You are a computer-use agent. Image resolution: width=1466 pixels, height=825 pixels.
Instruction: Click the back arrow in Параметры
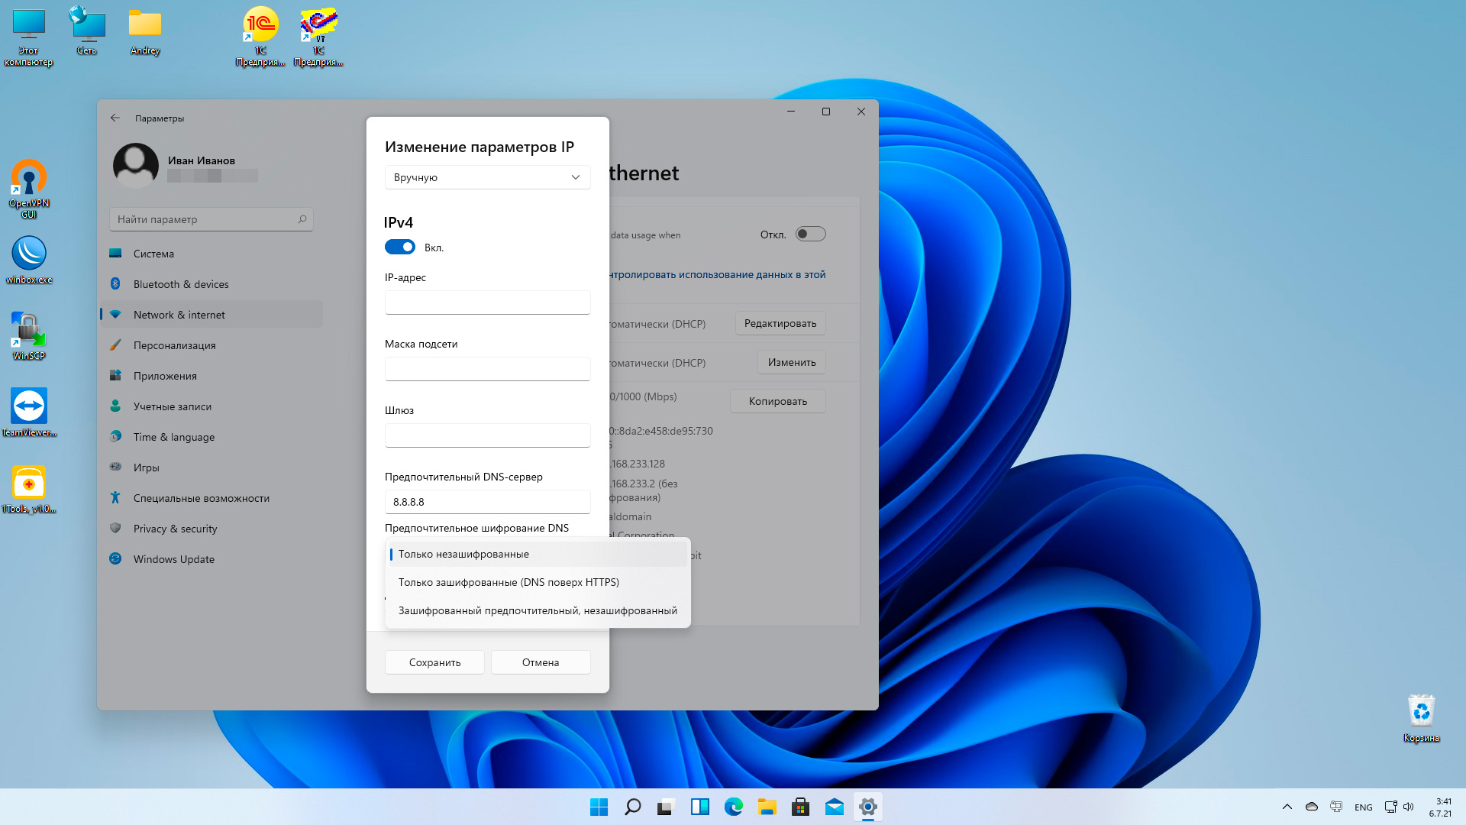(x=115, y=118)
